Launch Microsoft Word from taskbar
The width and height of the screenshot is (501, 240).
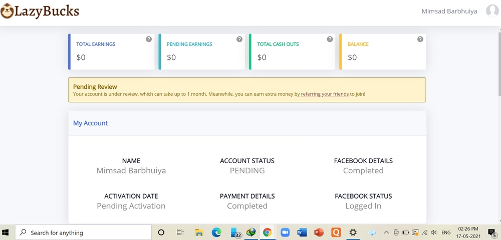point(302,233)
